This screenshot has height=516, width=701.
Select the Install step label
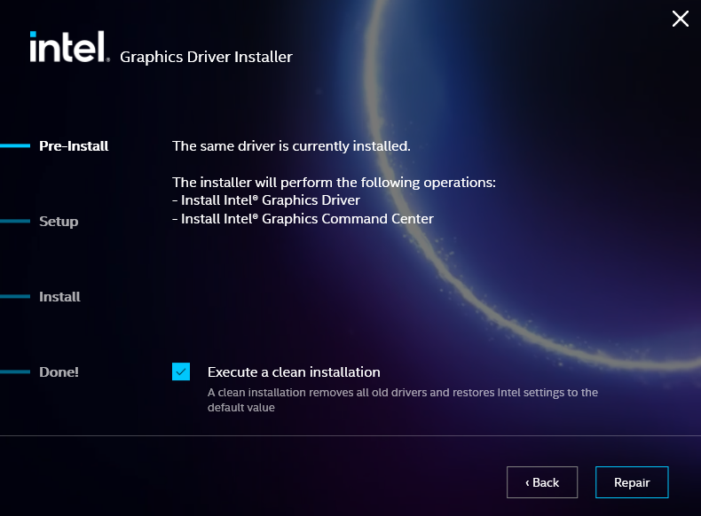59,297
